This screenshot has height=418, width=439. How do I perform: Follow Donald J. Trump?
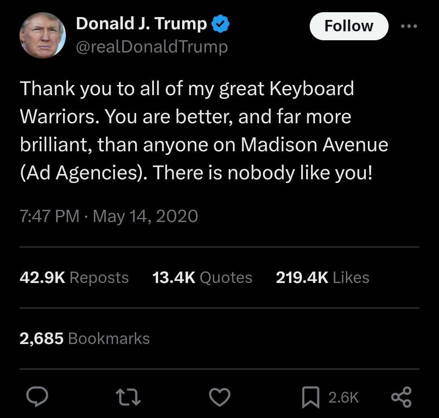(349, 26)
